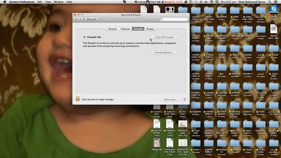This screenshot has height=158, width=281.
Task: Select the General tab
Action: coord(112,29)
